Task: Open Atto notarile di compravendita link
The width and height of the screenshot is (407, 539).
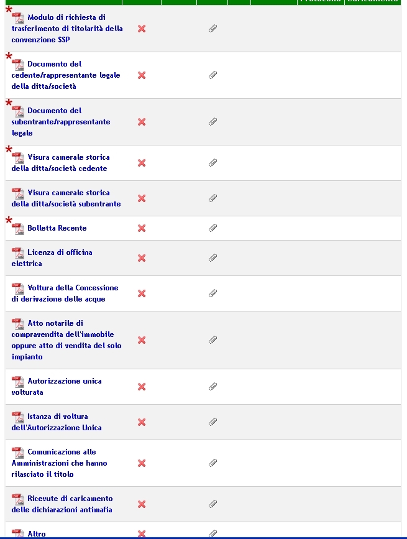Action: pyautogui.click(x=66, y=340)
